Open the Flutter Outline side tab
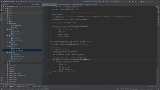 click(159, 9)
